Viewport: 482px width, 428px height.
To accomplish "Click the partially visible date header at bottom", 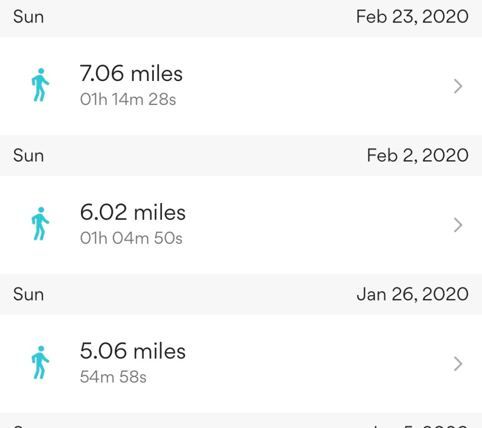I will tap(419, 425).
